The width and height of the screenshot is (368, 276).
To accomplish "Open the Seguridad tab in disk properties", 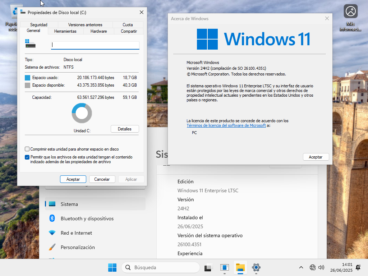I will (x=39, y=25).
